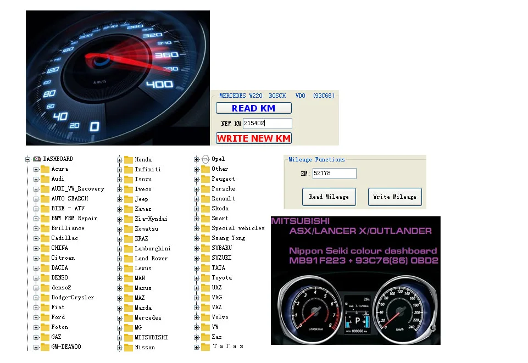Select the BIKE - ATV tree item
This screenshot has width=528, height=363.
[x=68, y=208]
